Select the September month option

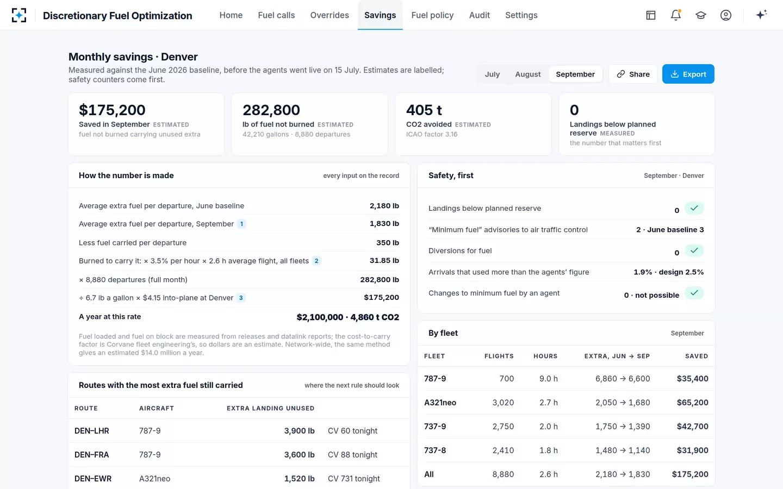pos(575,74)
